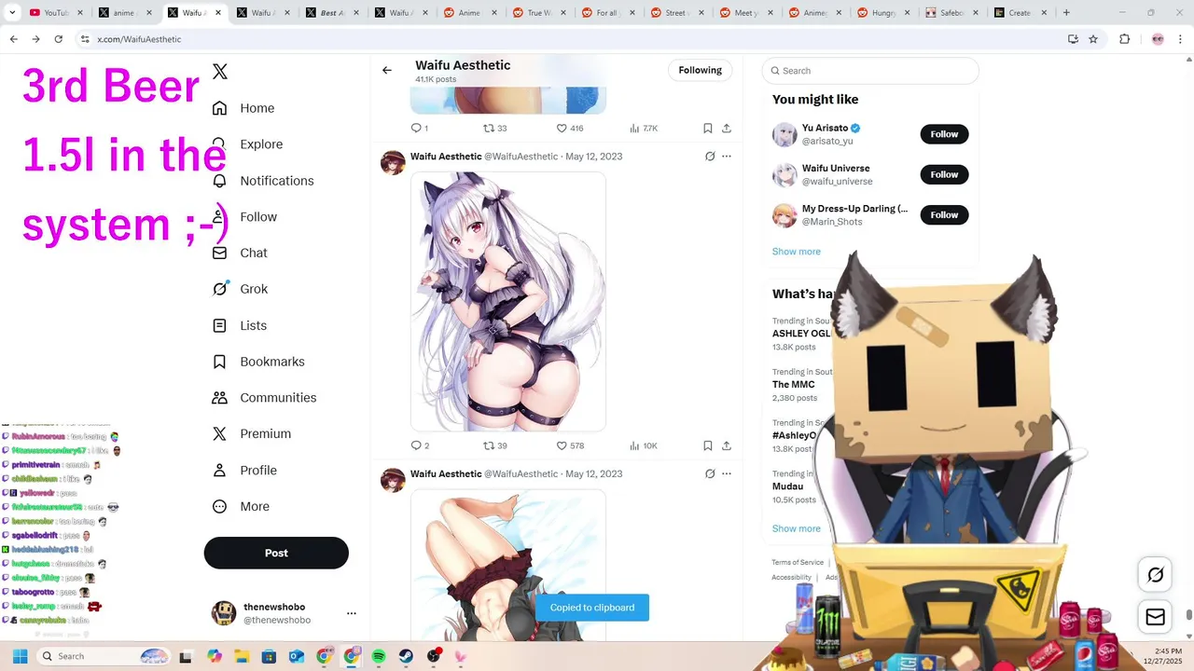Click Show more under trending list
The image size is (1194, 671).
[797, 528]
